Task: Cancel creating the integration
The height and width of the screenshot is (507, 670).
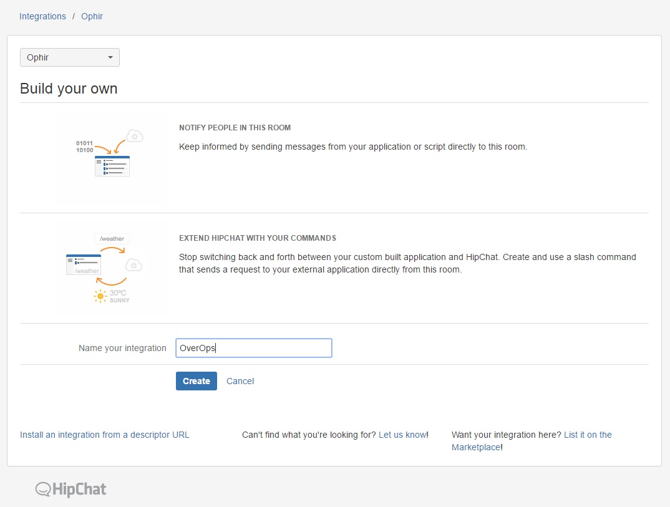Action: 240,381
